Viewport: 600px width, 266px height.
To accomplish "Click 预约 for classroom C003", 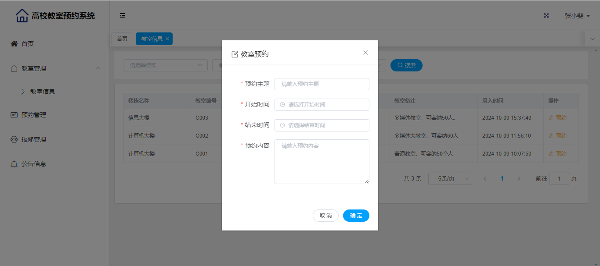I will tap(558, 118).
